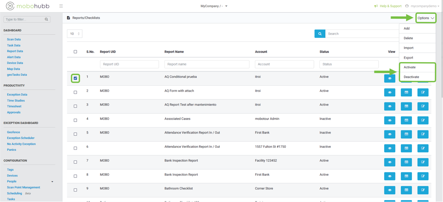Image resolution: width=443 pixels, height=202 pixels.
Task: Open edit icon for Associated Cases row
Action: (423, 121)
